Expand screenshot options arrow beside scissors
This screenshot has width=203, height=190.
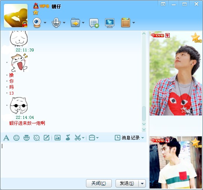point(83,138)
